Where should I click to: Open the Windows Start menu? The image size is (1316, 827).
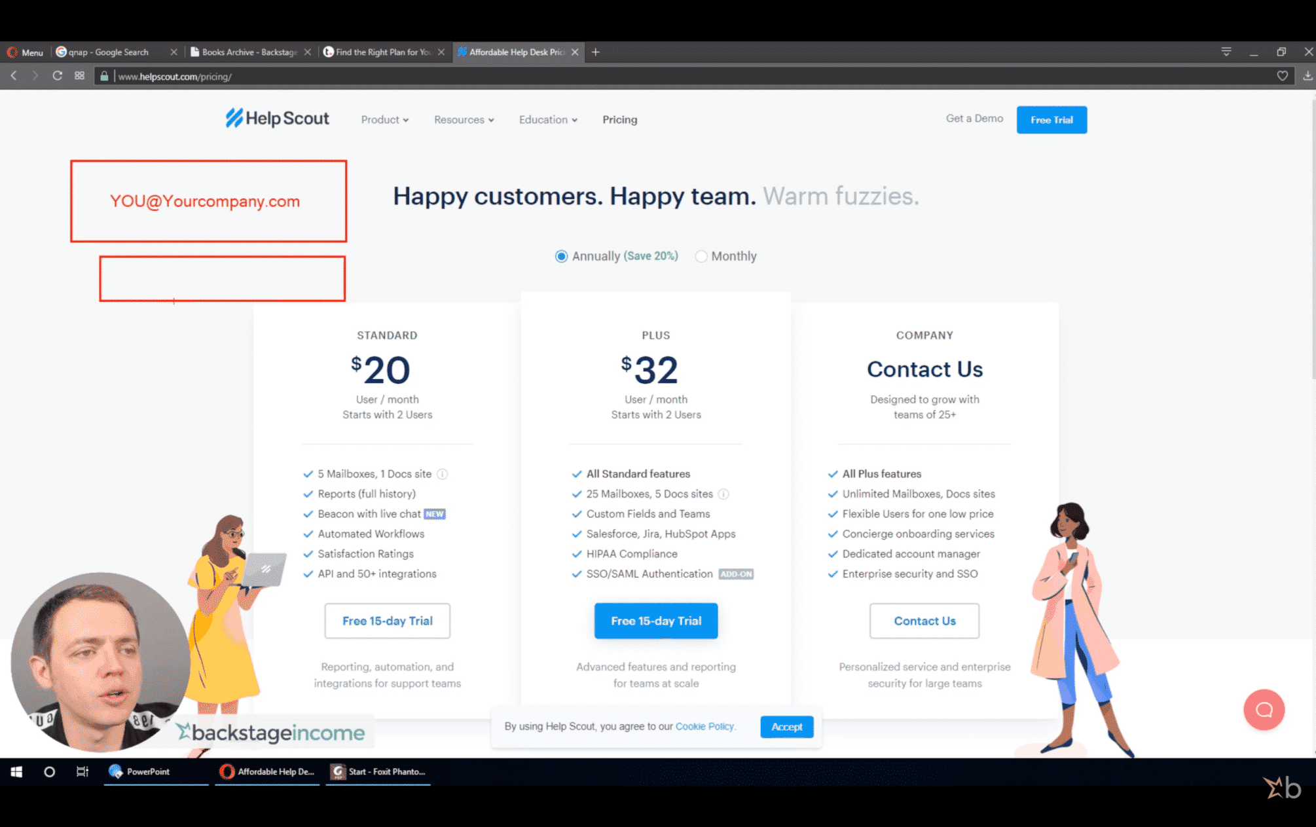[16, 772]
